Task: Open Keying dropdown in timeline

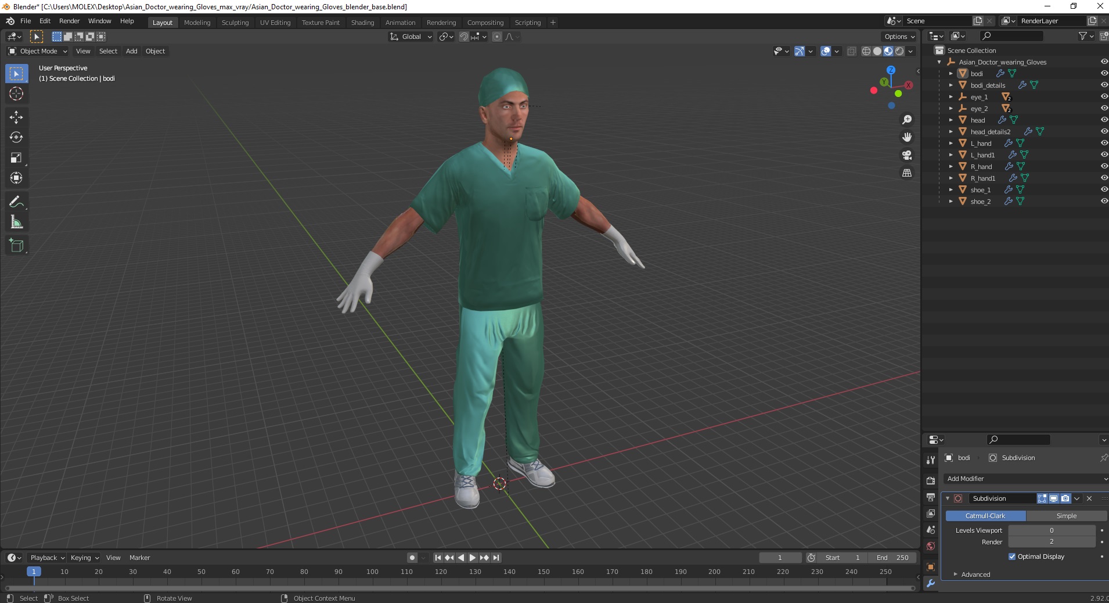Action: pos(84,558)
